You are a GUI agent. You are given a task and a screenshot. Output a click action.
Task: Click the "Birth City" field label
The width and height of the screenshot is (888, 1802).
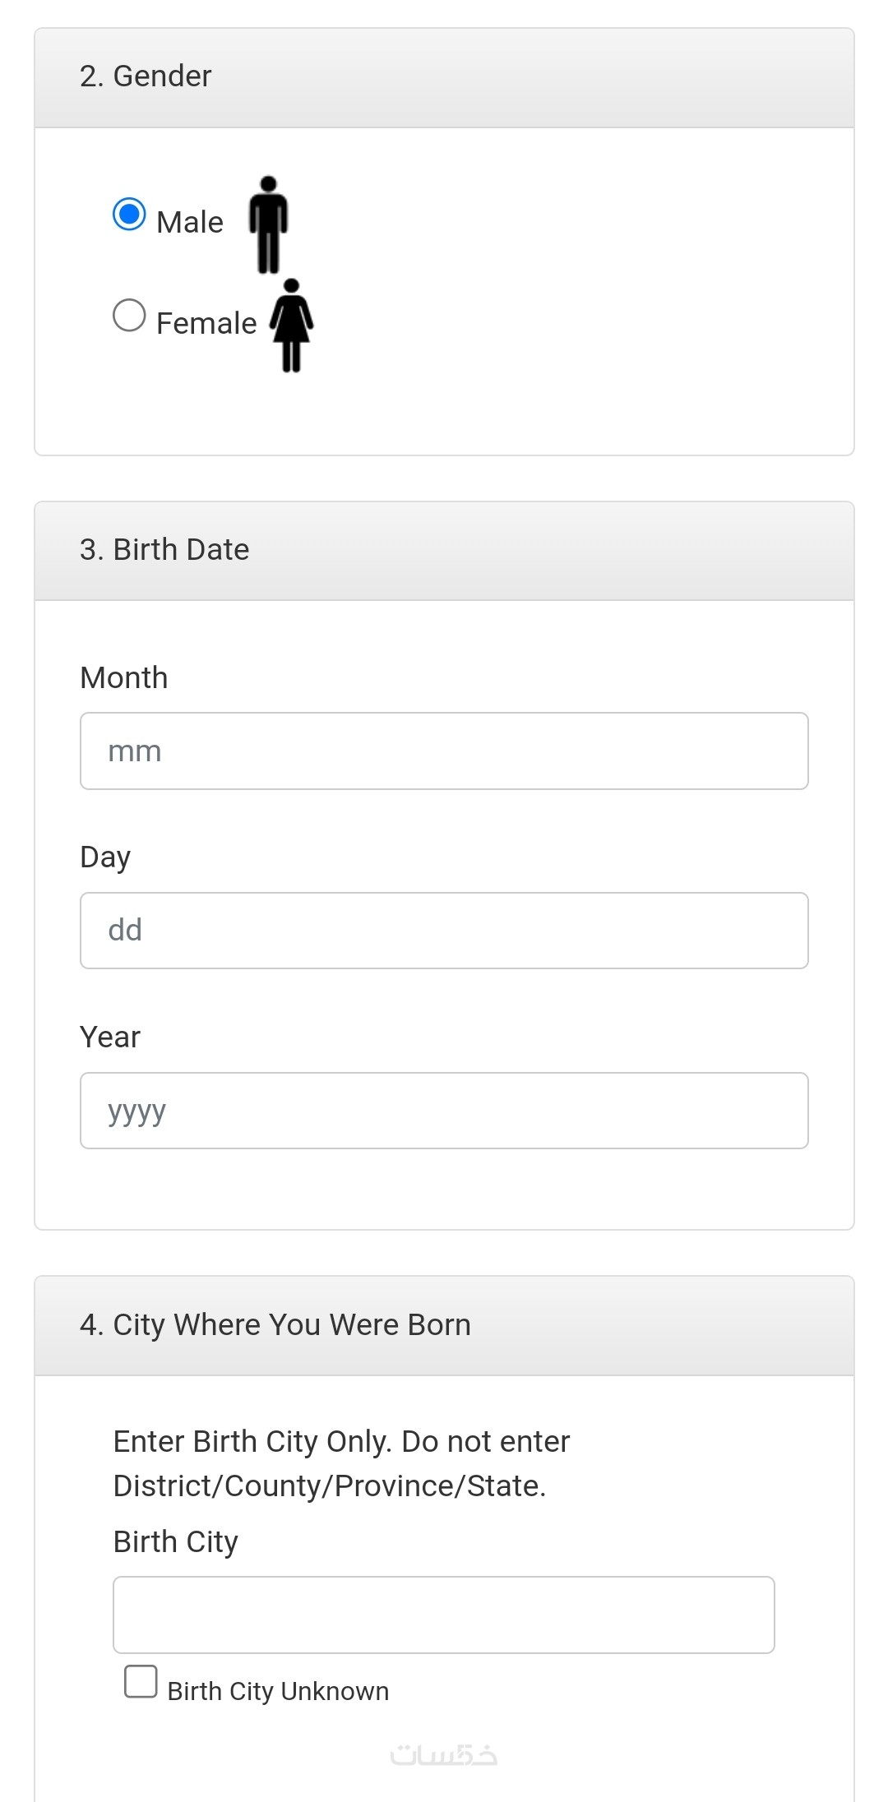pos(176,1542)
